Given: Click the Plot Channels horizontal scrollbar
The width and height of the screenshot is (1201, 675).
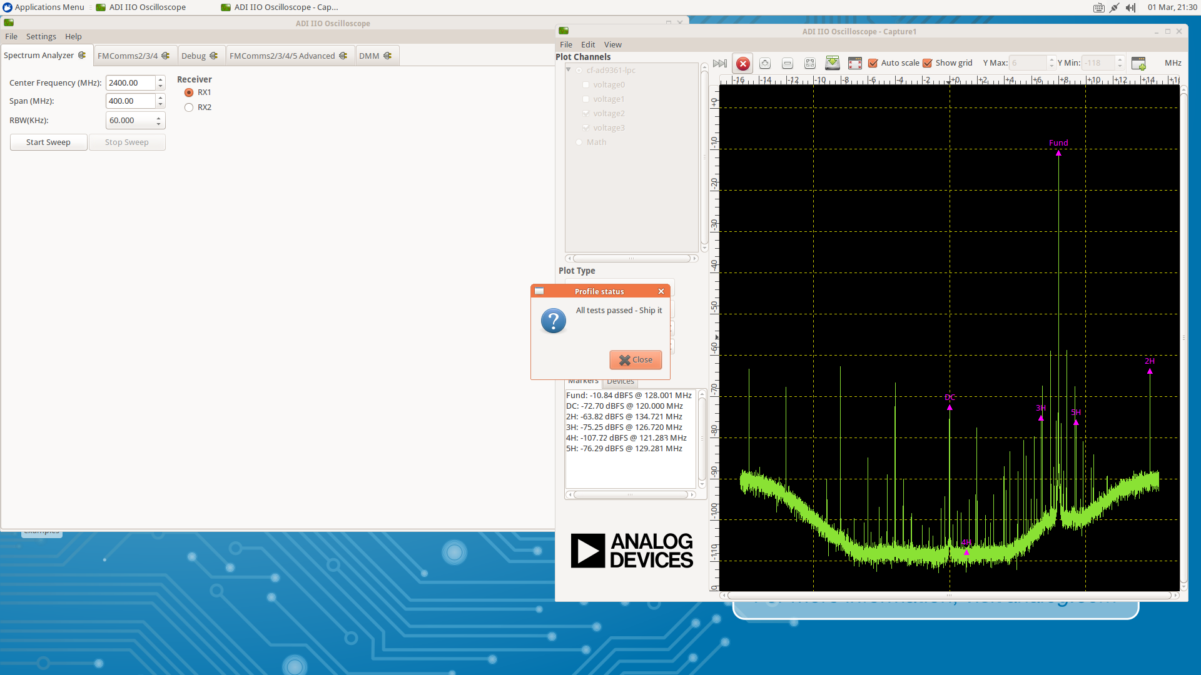Looking at the screenshot, I should click(x=632, y=258).
